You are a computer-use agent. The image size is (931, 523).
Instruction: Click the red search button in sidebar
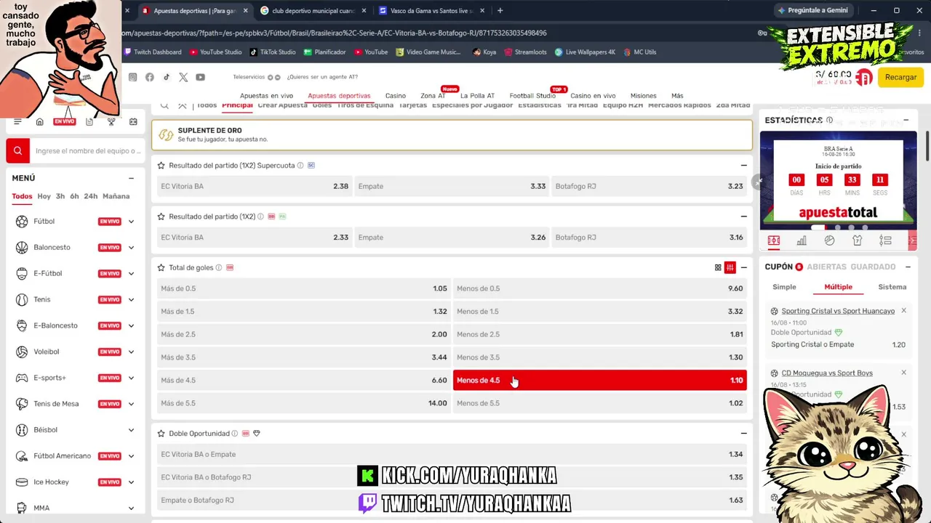(17, 150)
